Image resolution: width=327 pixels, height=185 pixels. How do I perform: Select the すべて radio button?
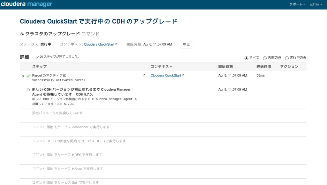click(246, 58)
